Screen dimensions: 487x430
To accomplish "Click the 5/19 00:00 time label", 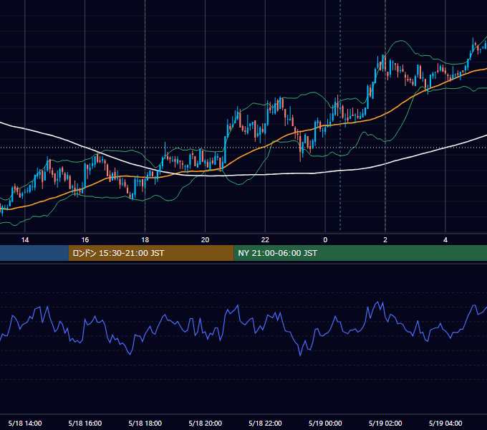I will [x=325, y=423].
